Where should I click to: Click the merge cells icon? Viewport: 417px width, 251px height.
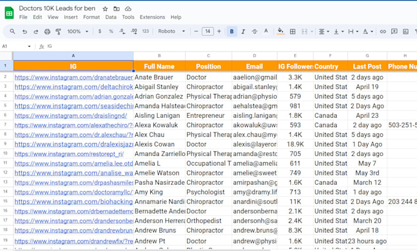[304, 31]
